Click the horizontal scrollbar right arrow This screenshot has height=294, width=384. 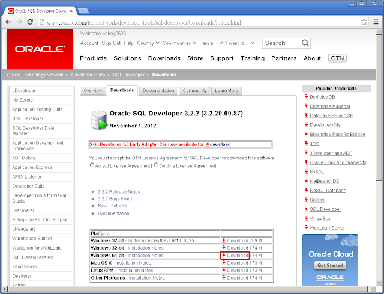click(373, 289)
